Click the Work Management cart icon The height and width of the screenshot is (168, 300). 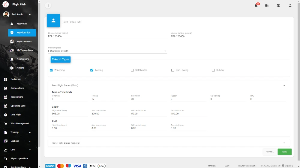coord(5,124)
